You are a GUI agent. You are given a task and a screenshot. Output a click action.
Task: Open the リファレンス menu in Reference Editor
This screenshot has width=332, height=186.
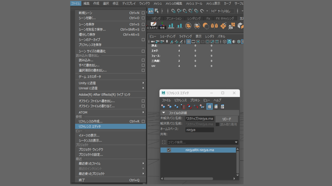pos(180,100)
